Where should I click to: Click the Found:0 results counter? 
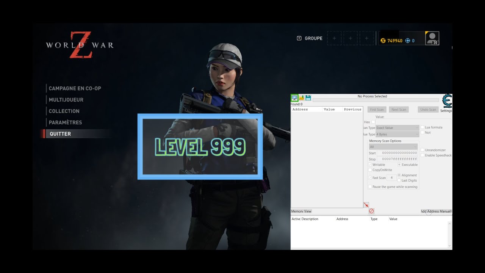pyautogui.click(x=296, y=104)
